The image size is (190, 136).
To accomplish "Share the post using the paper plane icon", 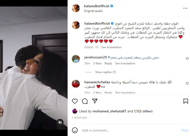I will [95, 101].
